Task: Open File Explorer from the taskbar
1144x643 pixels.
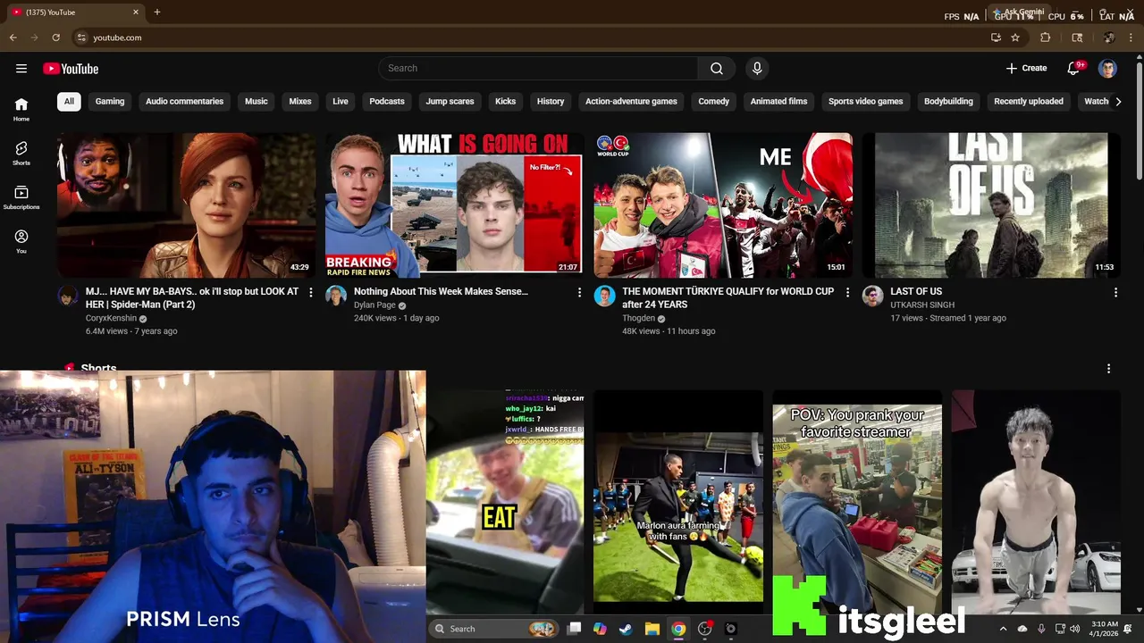Action: click(652, 629)
